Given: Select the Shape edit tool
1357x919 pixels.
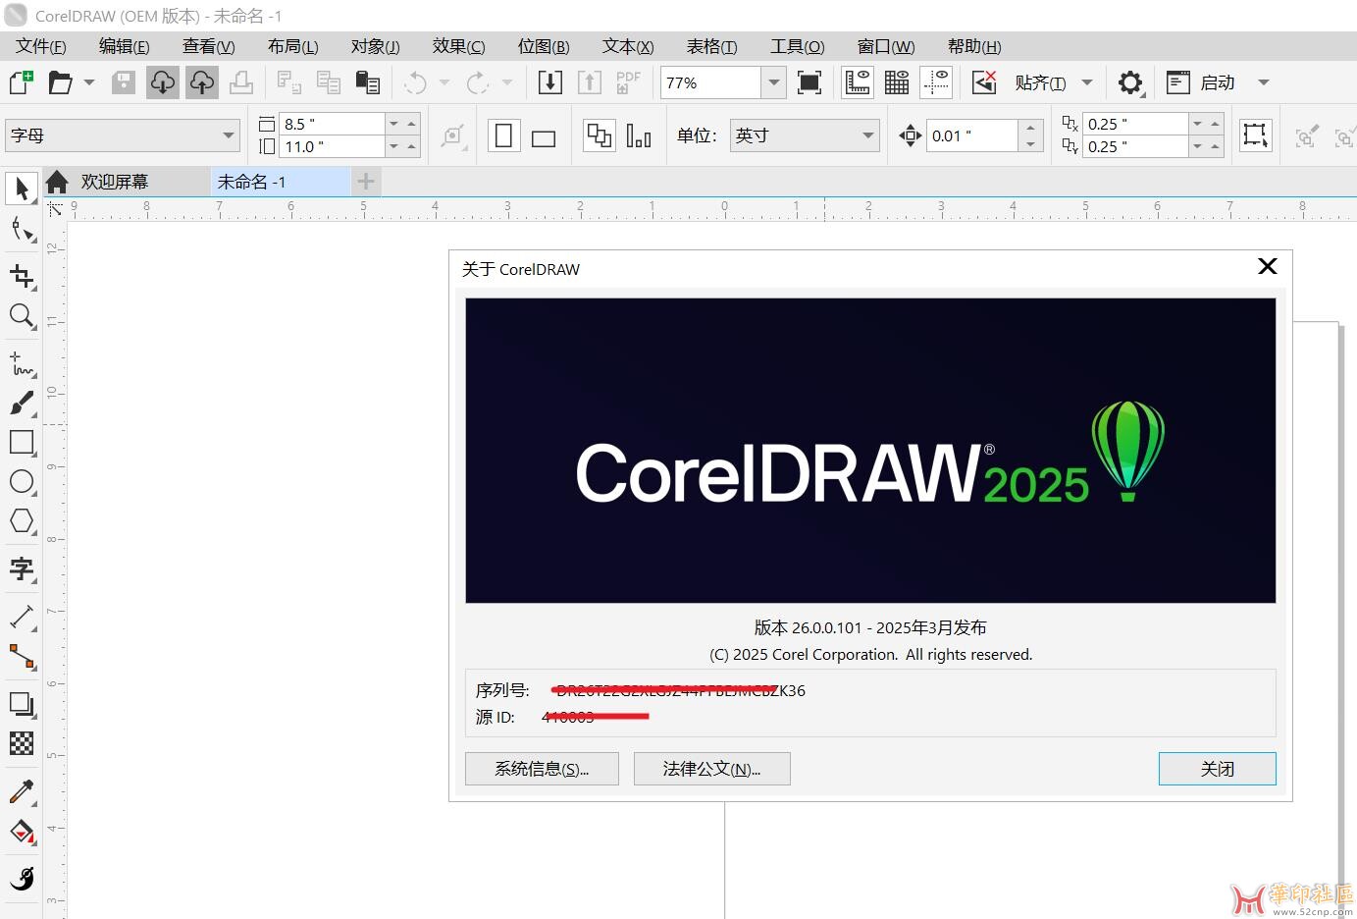Looking at the screenshot, I should 22,230.
